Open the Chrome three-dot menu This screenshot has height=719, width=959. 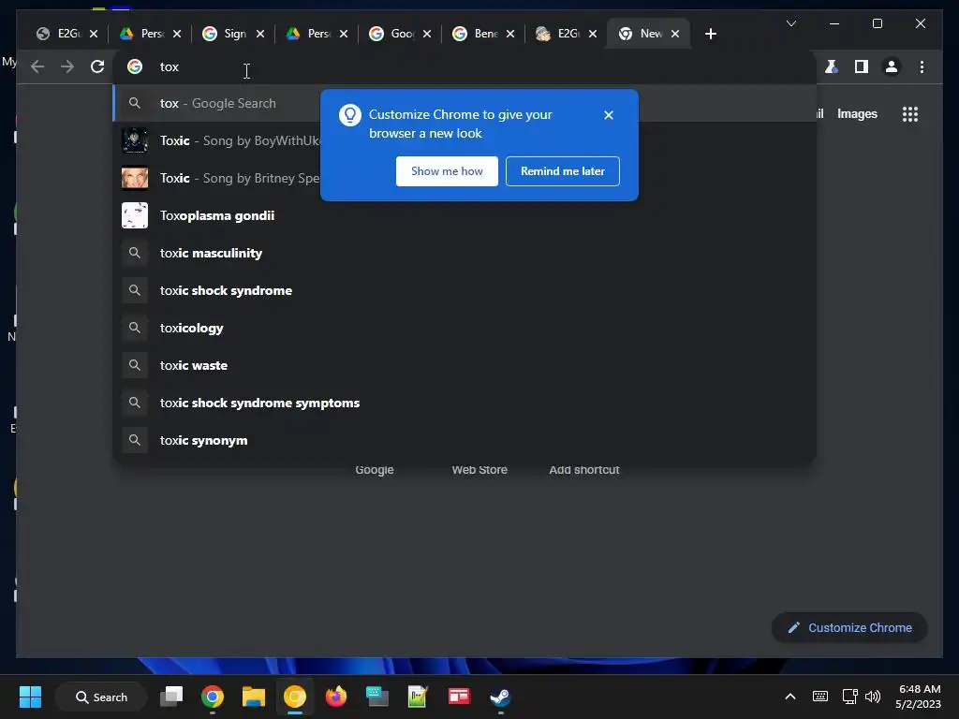(x=922, y=66)
